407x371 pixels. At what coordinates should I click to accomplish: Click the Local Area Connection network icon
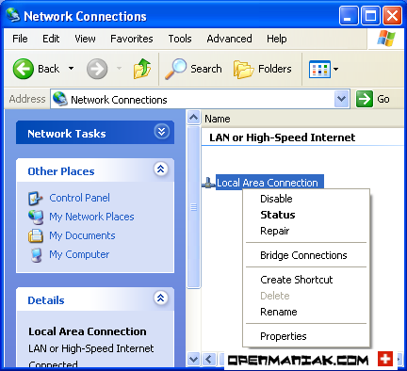pyautogui.click(x=208, y=183)
